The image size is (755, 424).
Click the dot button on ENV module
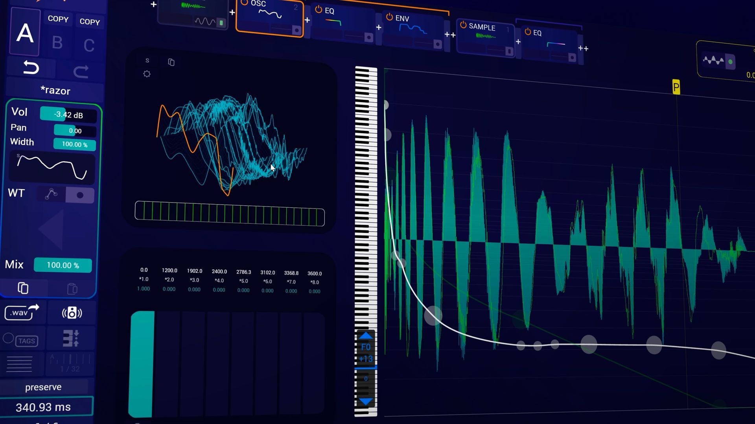click(437, 44)
